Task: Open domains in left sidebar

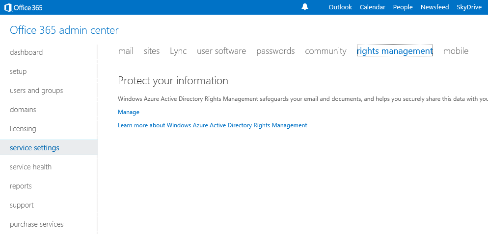Action: [x=23, y=110]
